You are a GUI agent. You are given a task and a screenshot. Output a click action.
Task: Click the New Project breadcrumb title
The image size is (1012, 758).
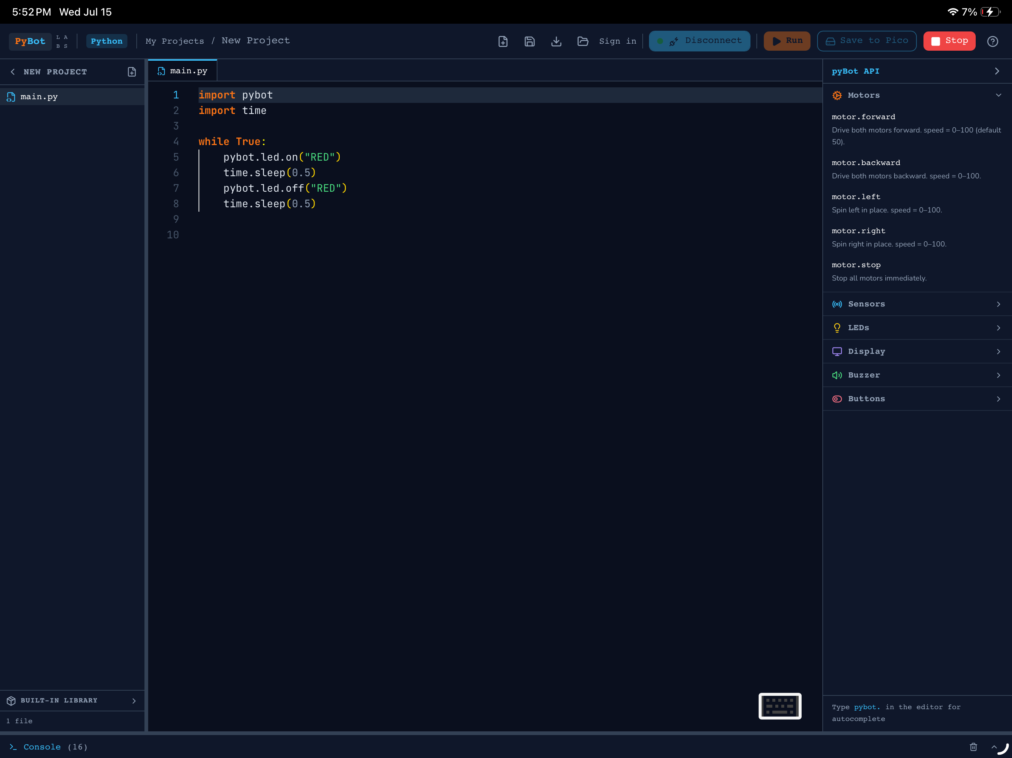click(x=256, y=41)
